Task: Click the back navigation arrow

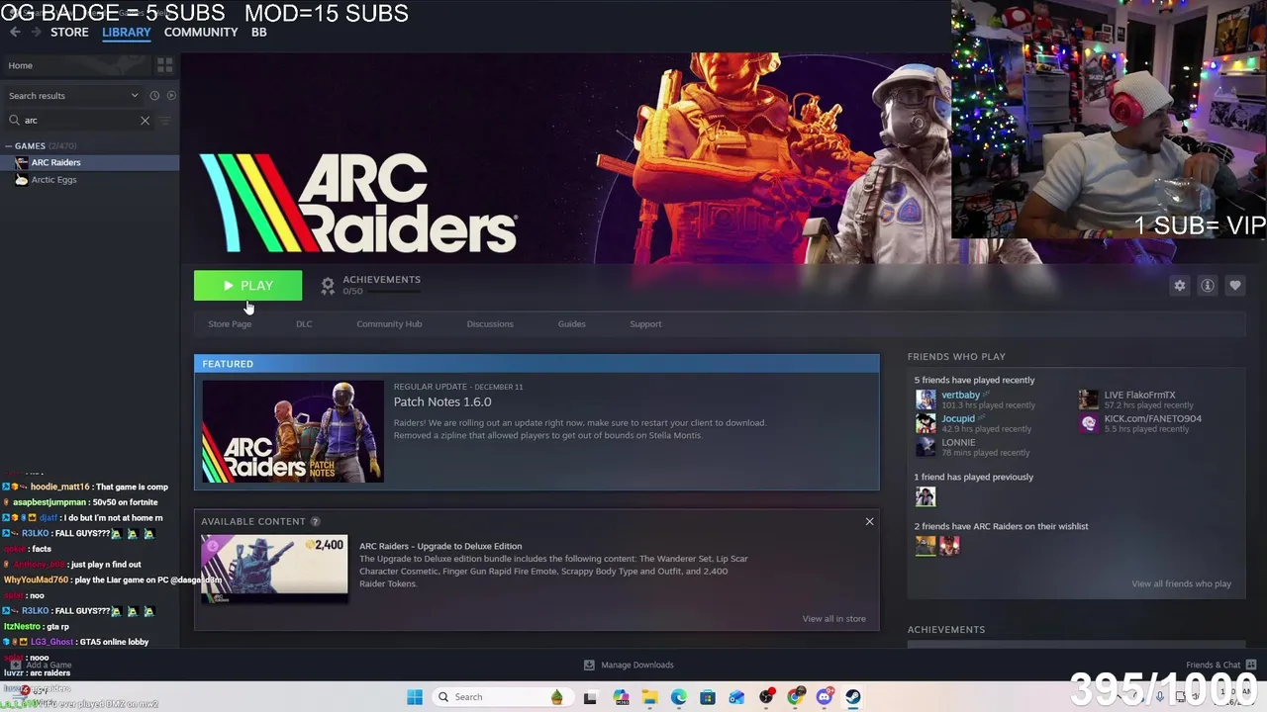Action: (x=15, y=33)
